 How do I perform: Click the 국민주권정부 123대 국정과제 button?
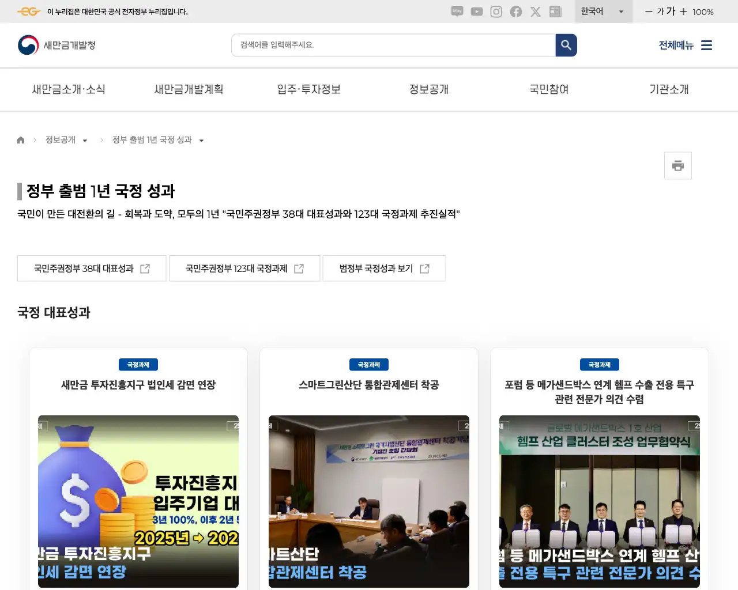pos(244,268)
